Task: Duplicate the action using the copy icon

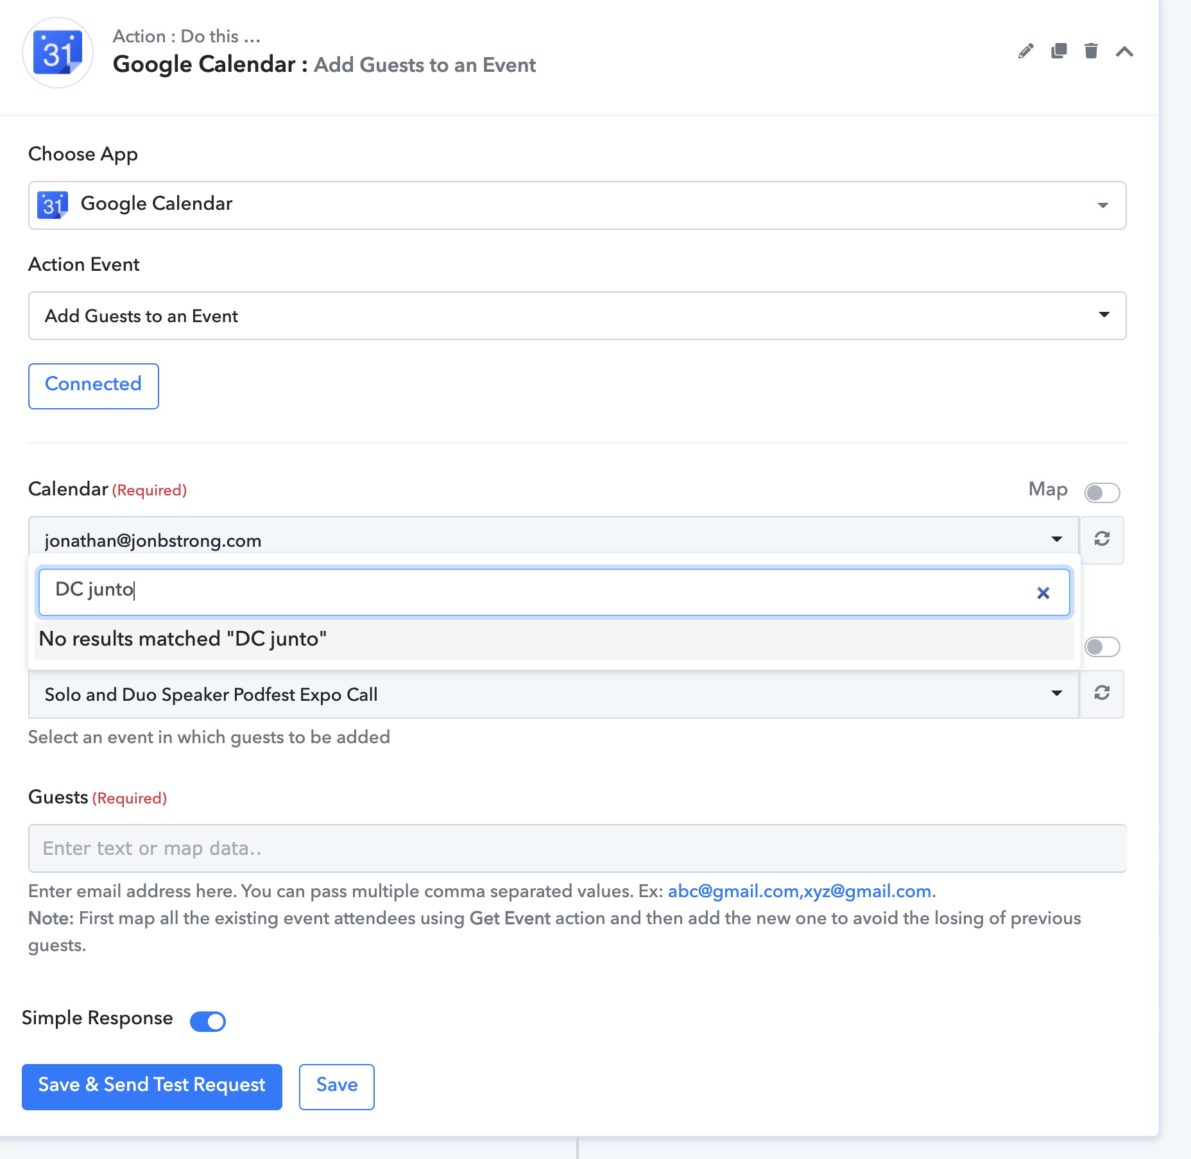Action: 1059,51
